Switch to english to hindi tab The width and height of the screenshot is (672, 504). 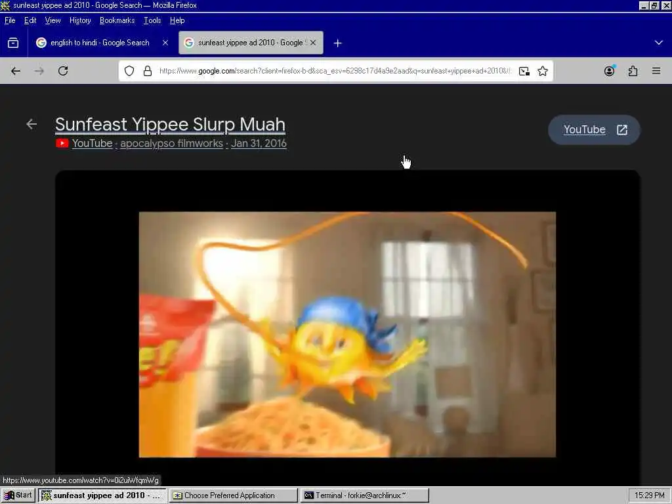(x=102, y=43)
